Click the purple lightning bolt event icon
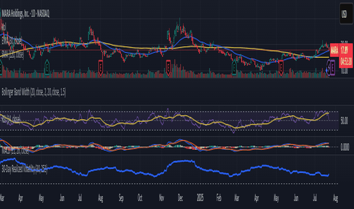Viewport: 354px width, 209px height. (329, 68)
